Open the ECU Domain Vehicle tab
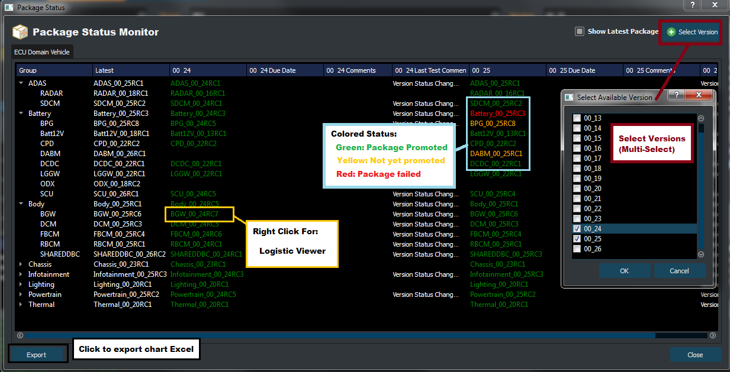Viewport: 730px width, 372px height. coord(42,52)
